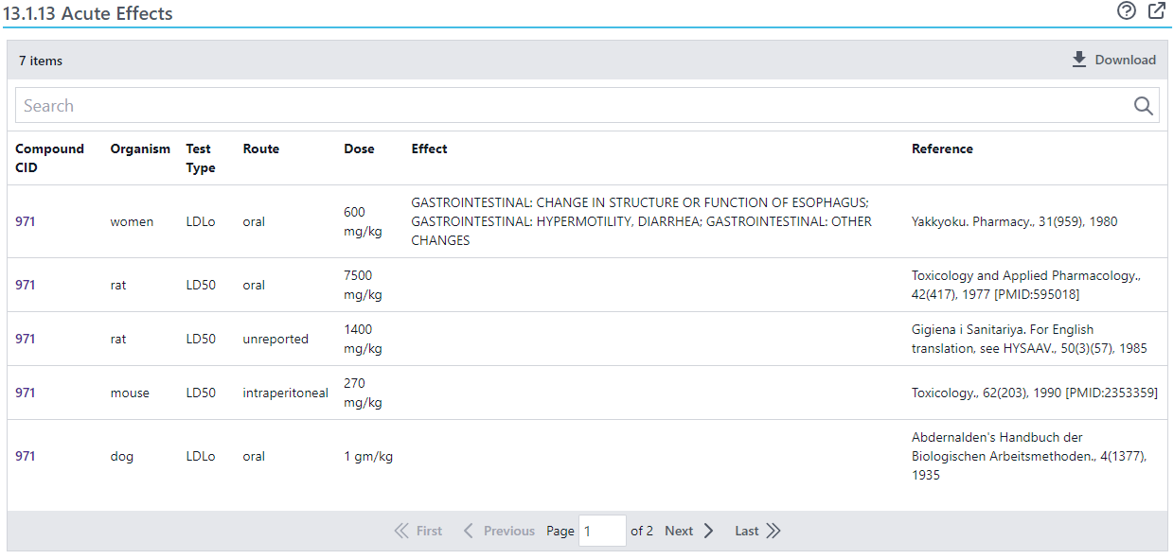1173x559 pixels.
Task: Edit the page number field
Action: (x=602, y=531)
